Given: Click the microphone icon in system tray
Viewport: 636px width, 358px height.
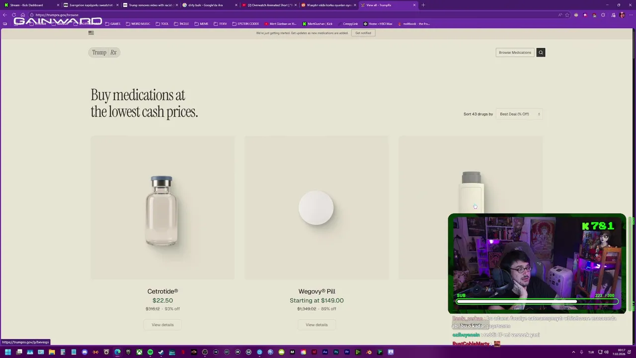Looking at the screenshot, I should pos(581,352).
